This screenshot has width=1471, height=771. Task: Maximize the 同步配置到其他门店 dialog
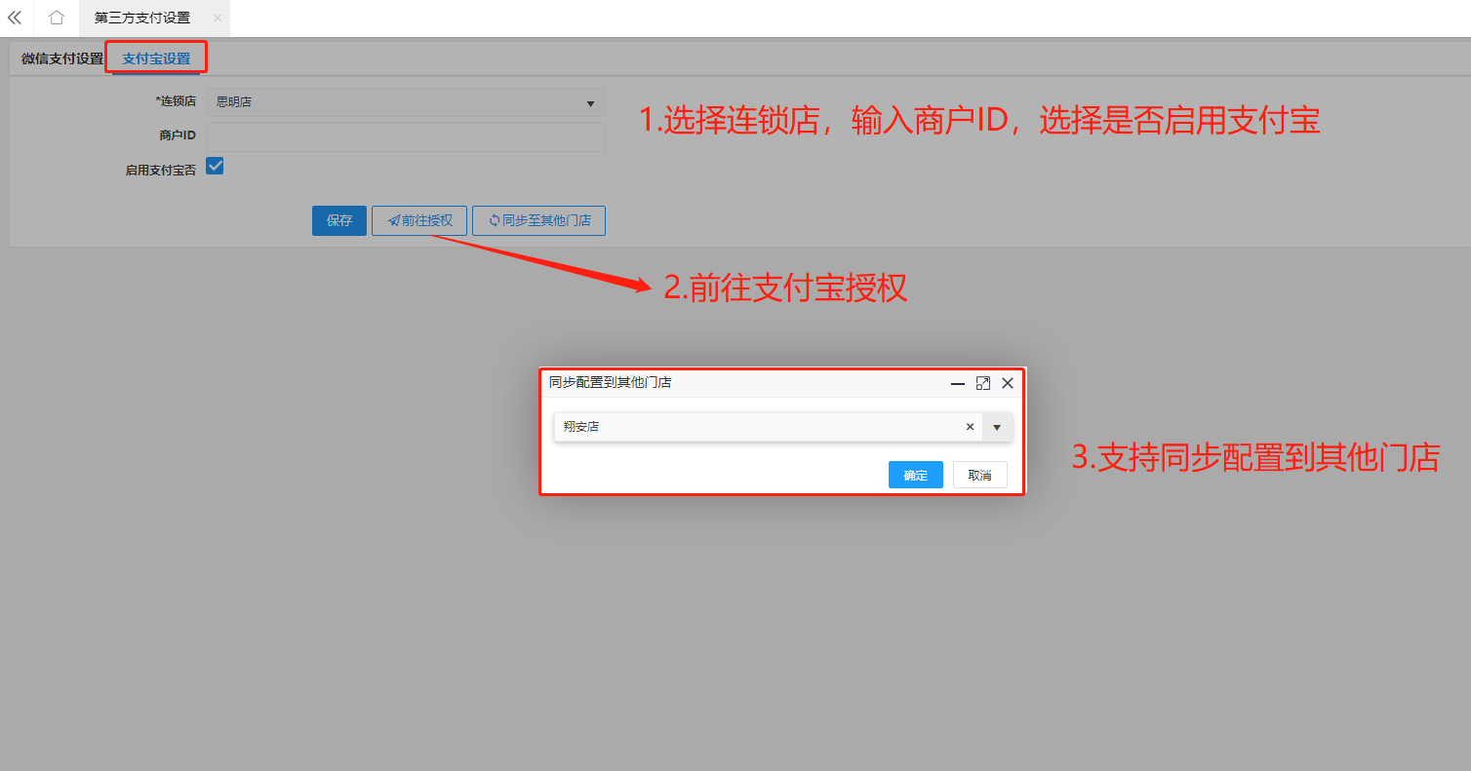tap(982, 384)
